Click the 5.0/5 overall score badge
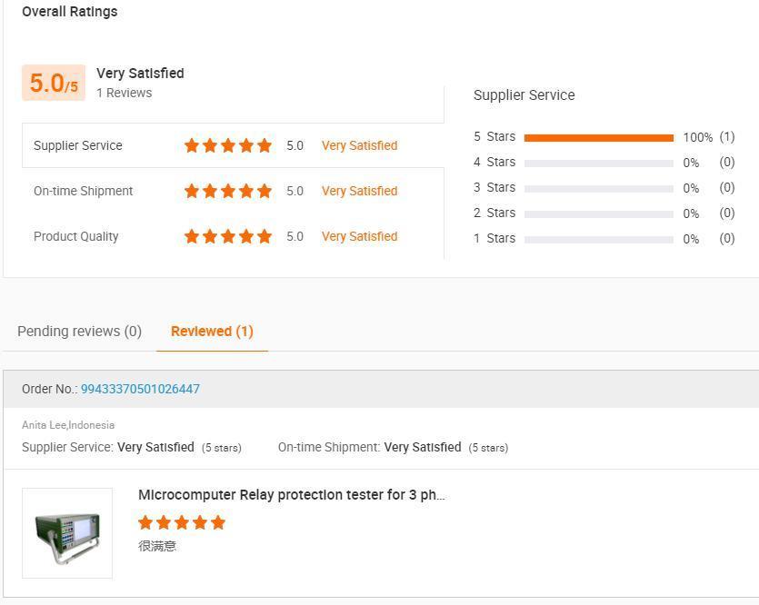Screen dimensions: 759x605 pyautogui.click(x=54, y=83)
